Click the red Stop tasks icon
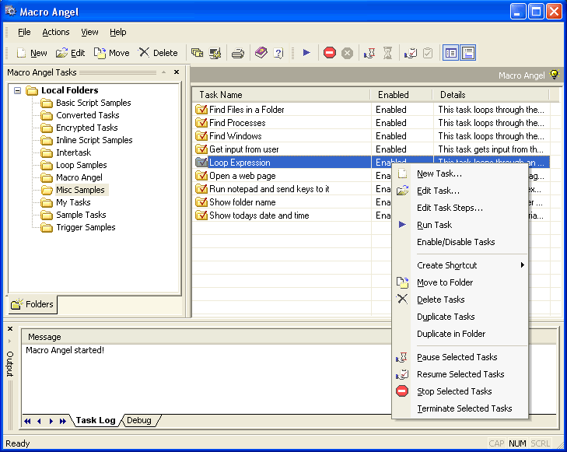This screenshot has width=567, height=452. pyautogui.click(x=330, y=53)
